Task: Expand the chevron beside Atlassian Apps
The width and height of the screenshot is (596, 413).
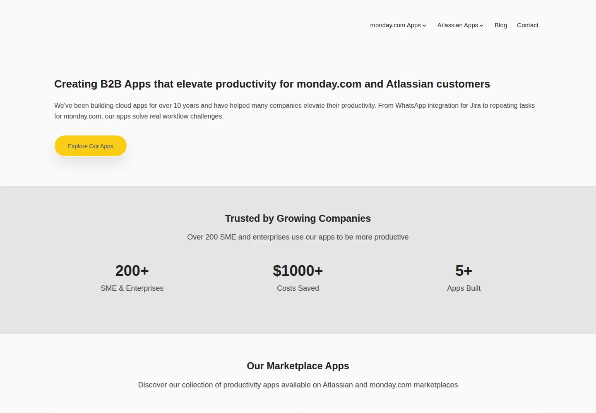Action: [x=481, y=26]
